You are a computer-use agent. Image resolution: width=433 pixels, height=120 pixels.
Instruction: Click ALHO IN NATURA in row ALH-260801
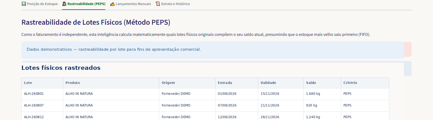[x=79, y=94]
